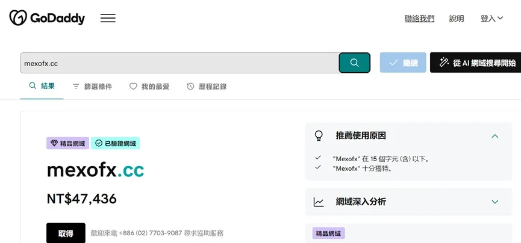521x243 pixels.
Task: Click the phone number +886 (02) 7703-9087
Action: click(150, 233)
